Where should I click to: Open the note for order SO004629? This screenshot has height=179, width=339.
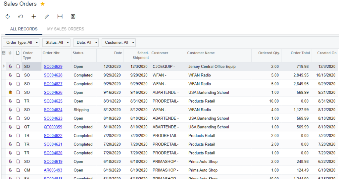(18, 67)
